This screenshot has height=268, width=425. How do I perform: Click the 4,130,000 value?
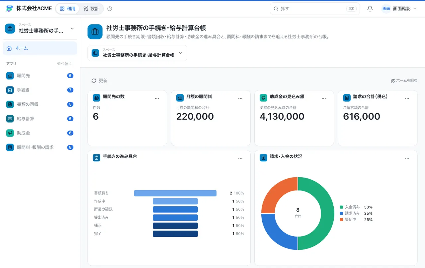pyautogui.click(x=282, y=116)
